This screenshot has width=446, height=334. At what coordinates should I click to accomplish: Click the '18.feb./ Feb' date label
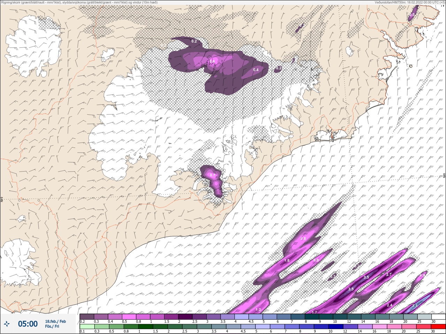(x=55, y=321)
